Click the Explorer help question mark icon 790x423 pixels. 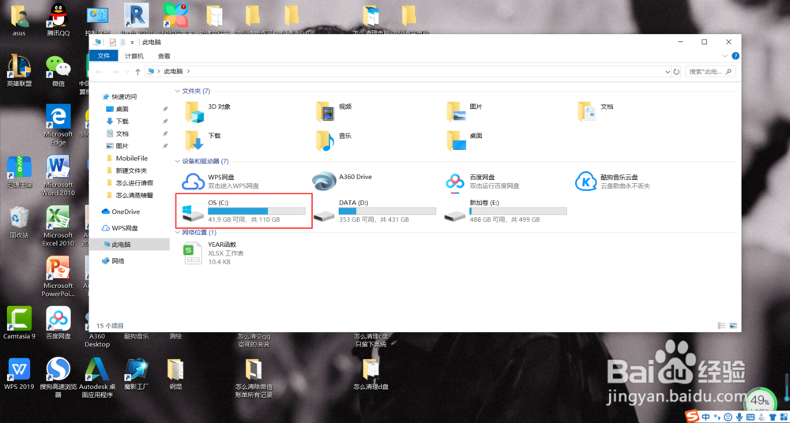pos(735,56)
